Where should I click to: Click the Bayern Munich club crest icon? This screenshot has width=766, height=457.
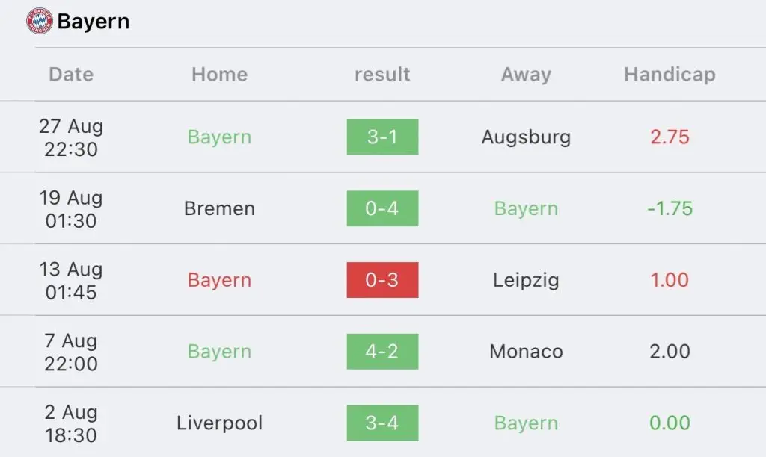(39, 21)
